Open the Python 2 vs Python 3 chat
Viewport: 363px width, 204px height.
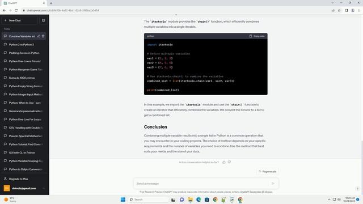point(24,45)
